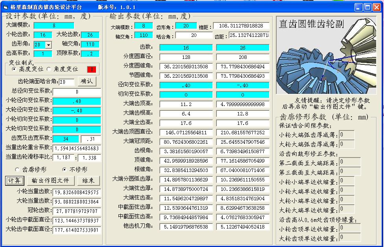
Task: Click the 小轮齿数 input field
Action: (x=43, y=35)
